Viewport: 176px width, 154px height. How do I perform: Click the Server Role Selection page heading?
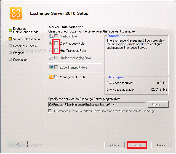tap(66, 27)
